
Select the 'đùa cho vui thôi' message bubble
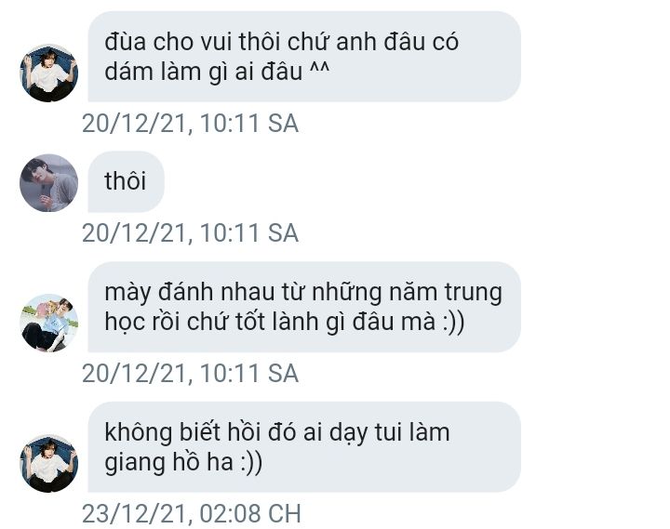click(304, 57)
